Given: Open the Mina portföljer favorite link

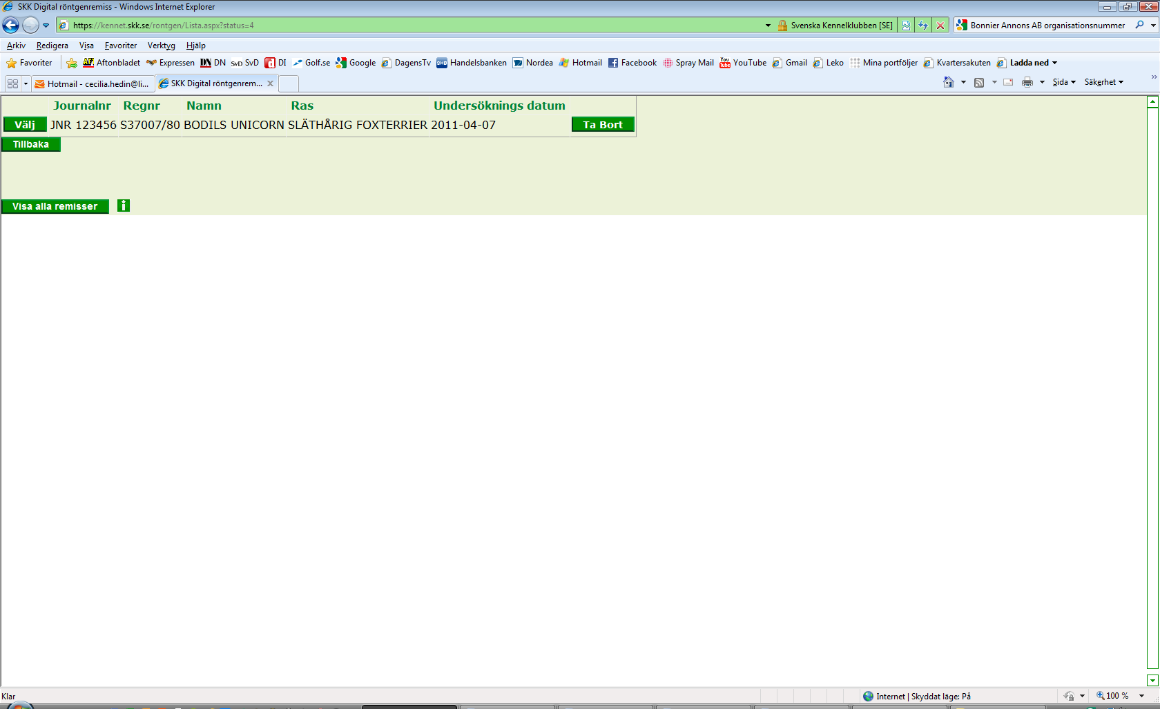Looking at the screenshot, I should (x=884, y=63).
